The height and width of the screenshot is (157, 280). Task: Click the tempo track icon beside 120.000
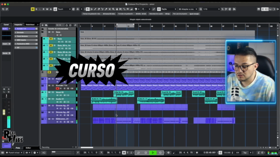(x=220, y=153)
